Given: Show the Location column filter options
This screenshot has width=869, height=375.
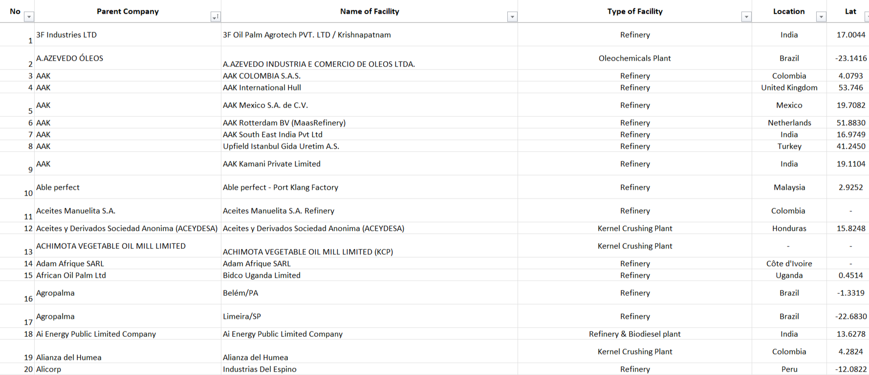Looking at the screenshot, I should (x=821, y=17).
